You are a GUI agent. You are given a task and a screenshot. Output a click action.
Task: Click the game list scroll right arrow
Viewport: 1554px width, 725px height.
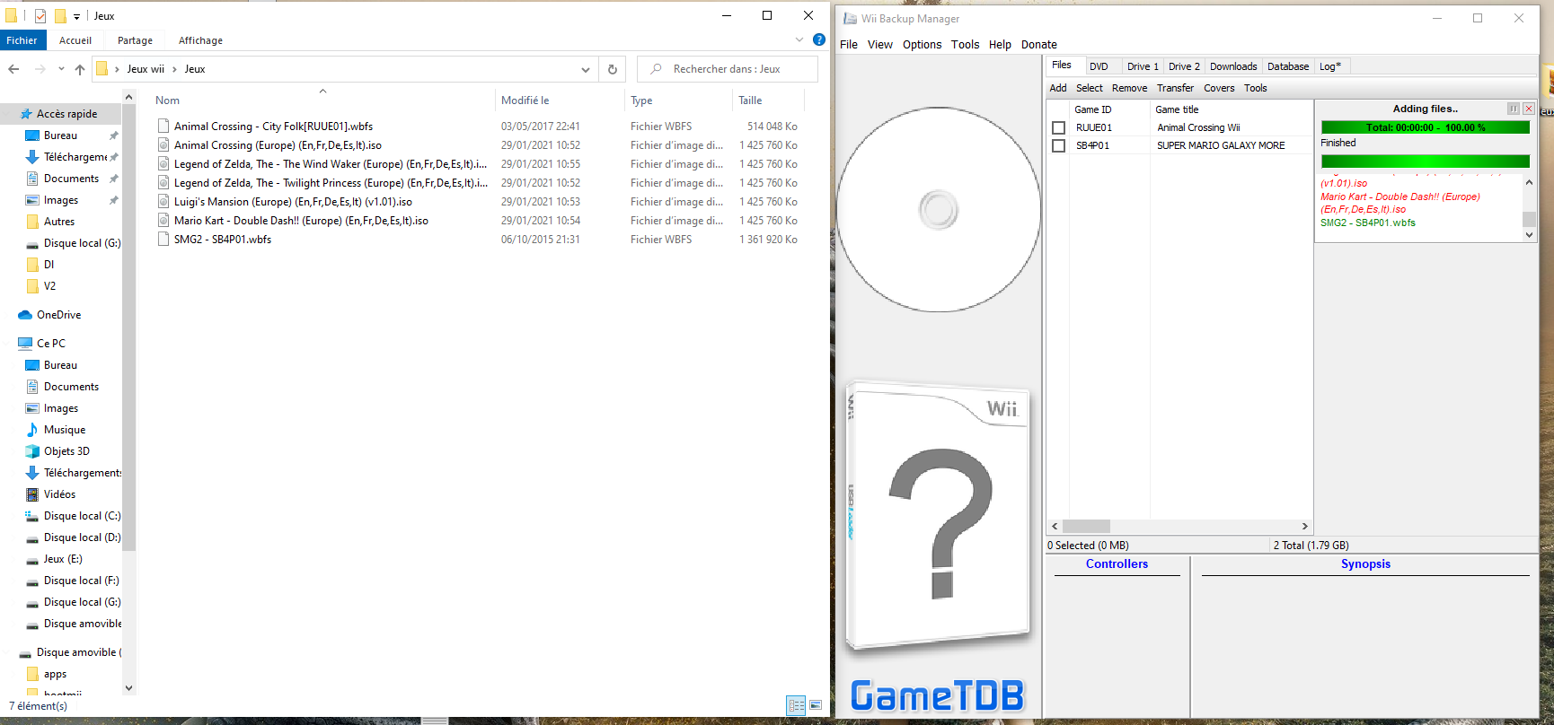[x=1305, y=527]
